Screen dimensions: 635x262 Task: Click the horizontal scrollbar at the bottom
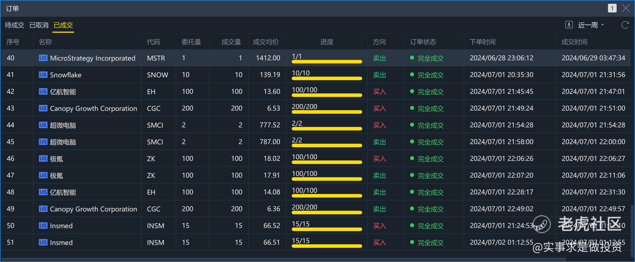pyautogui.click(x=284, y=259)
